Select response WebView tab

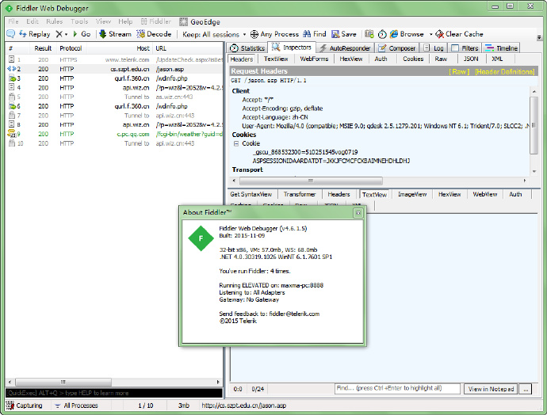coord(484,194)
